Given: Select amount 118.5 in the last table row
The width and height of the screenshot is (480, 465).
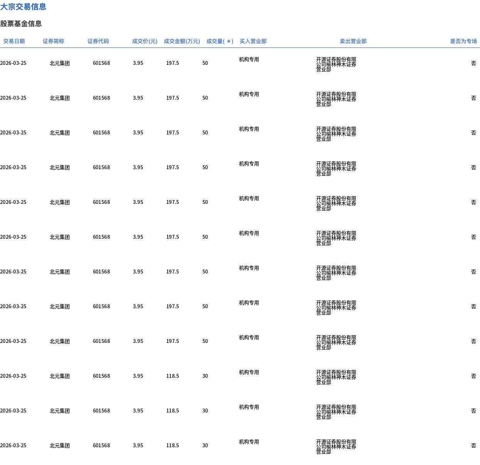Looking at the screenshot, I should (x=172, y=445).
